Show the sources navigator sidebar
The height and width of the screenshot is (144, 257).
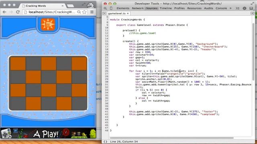pos(104,13)
